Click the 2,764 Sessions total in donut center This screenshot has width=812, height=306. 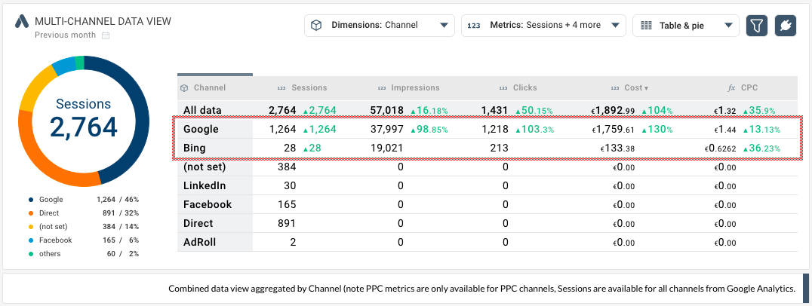tap(83, 127)
